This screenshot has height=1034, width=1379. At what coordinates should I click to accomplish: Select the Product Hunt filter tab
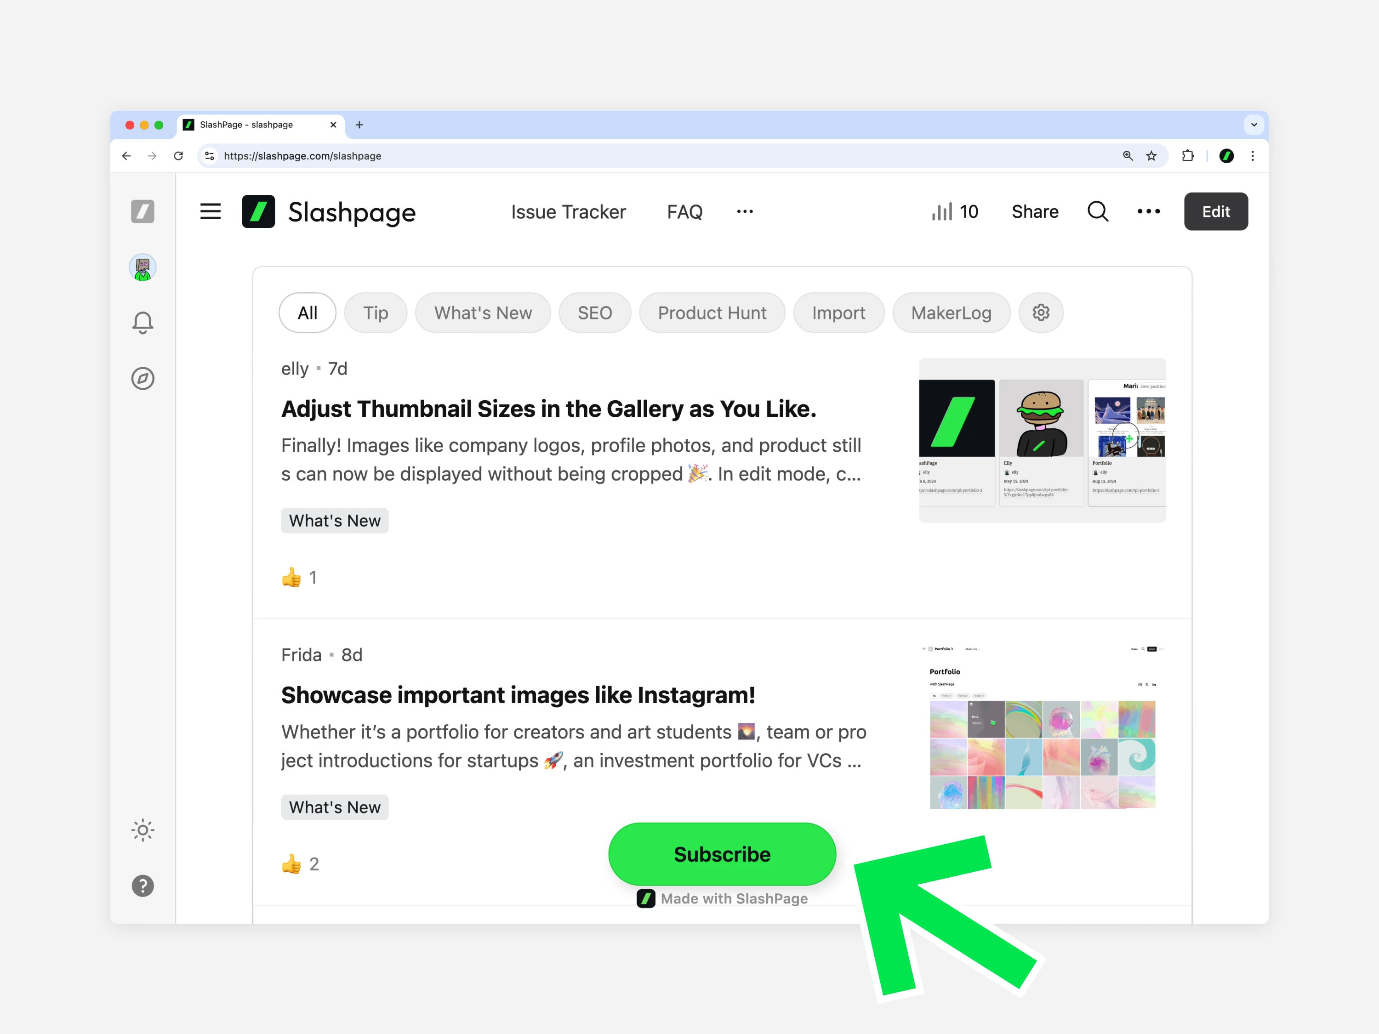712,312
